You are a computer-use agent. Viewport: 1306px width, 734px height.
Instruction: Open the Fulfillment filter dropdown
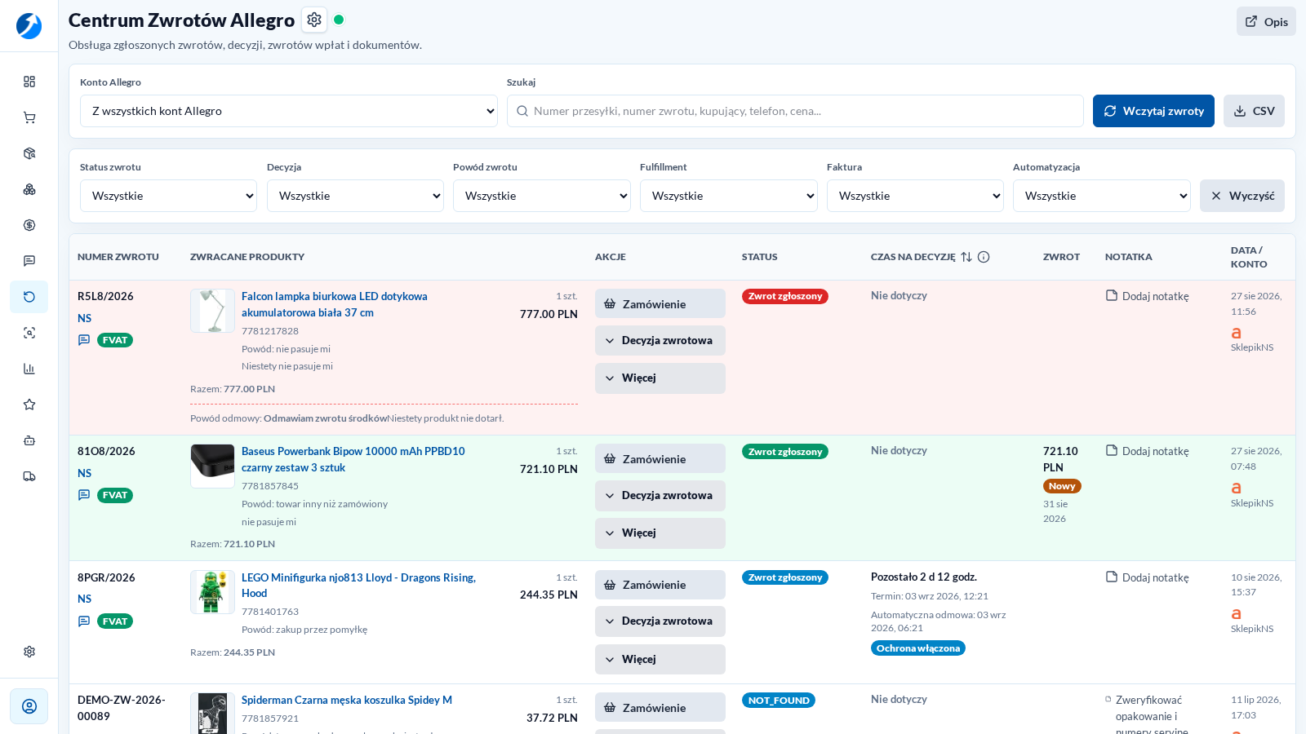pos(729,196)
